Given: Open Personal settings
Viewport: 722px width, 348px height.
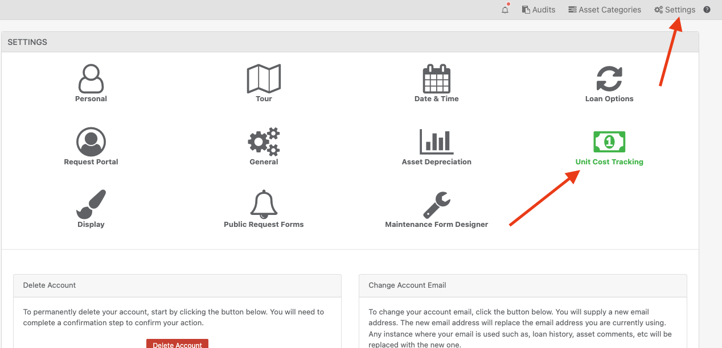Looking at the screenshot, I should (x=91, y=82).
